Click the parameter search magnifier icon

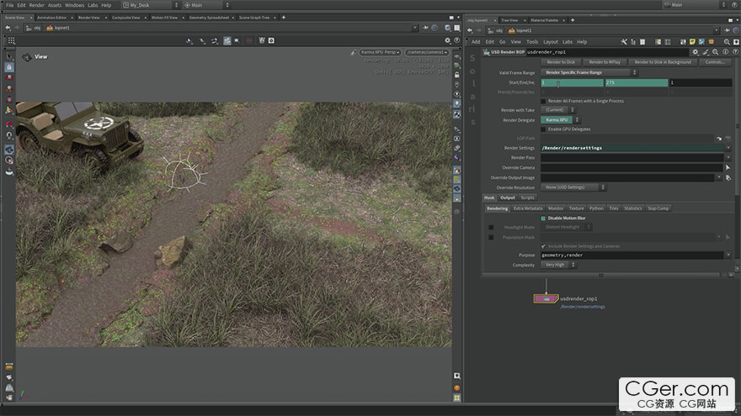(x=716, y=52)
